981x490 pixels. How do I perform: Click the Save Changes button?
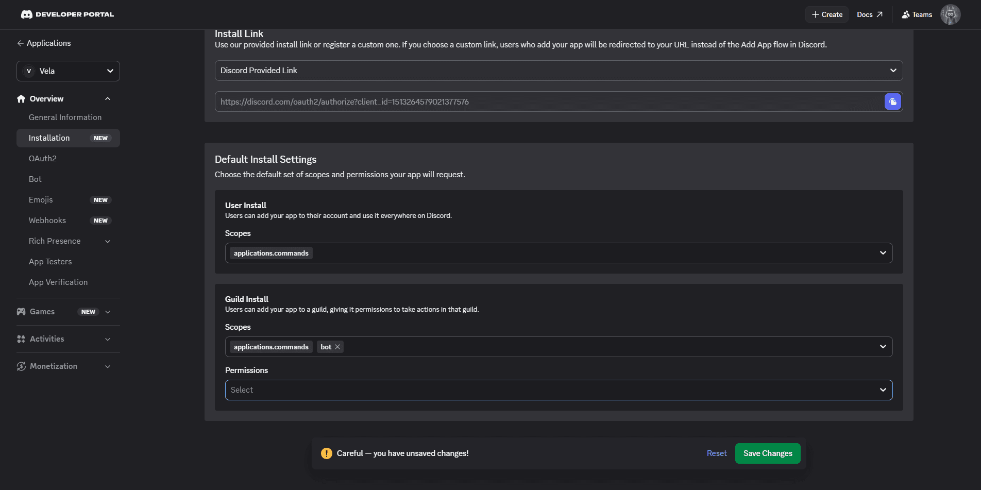point(768,453)
